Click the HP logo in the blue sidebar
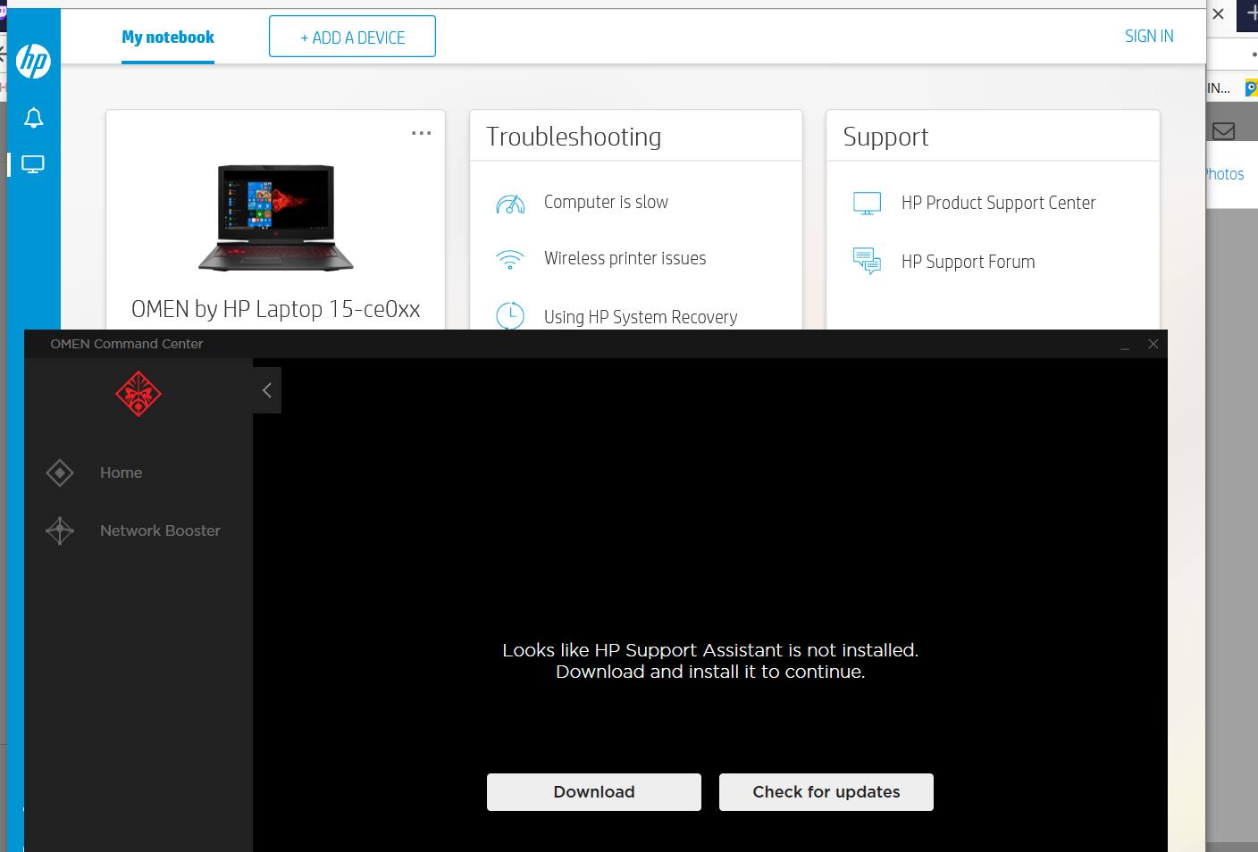 point(34,60)
